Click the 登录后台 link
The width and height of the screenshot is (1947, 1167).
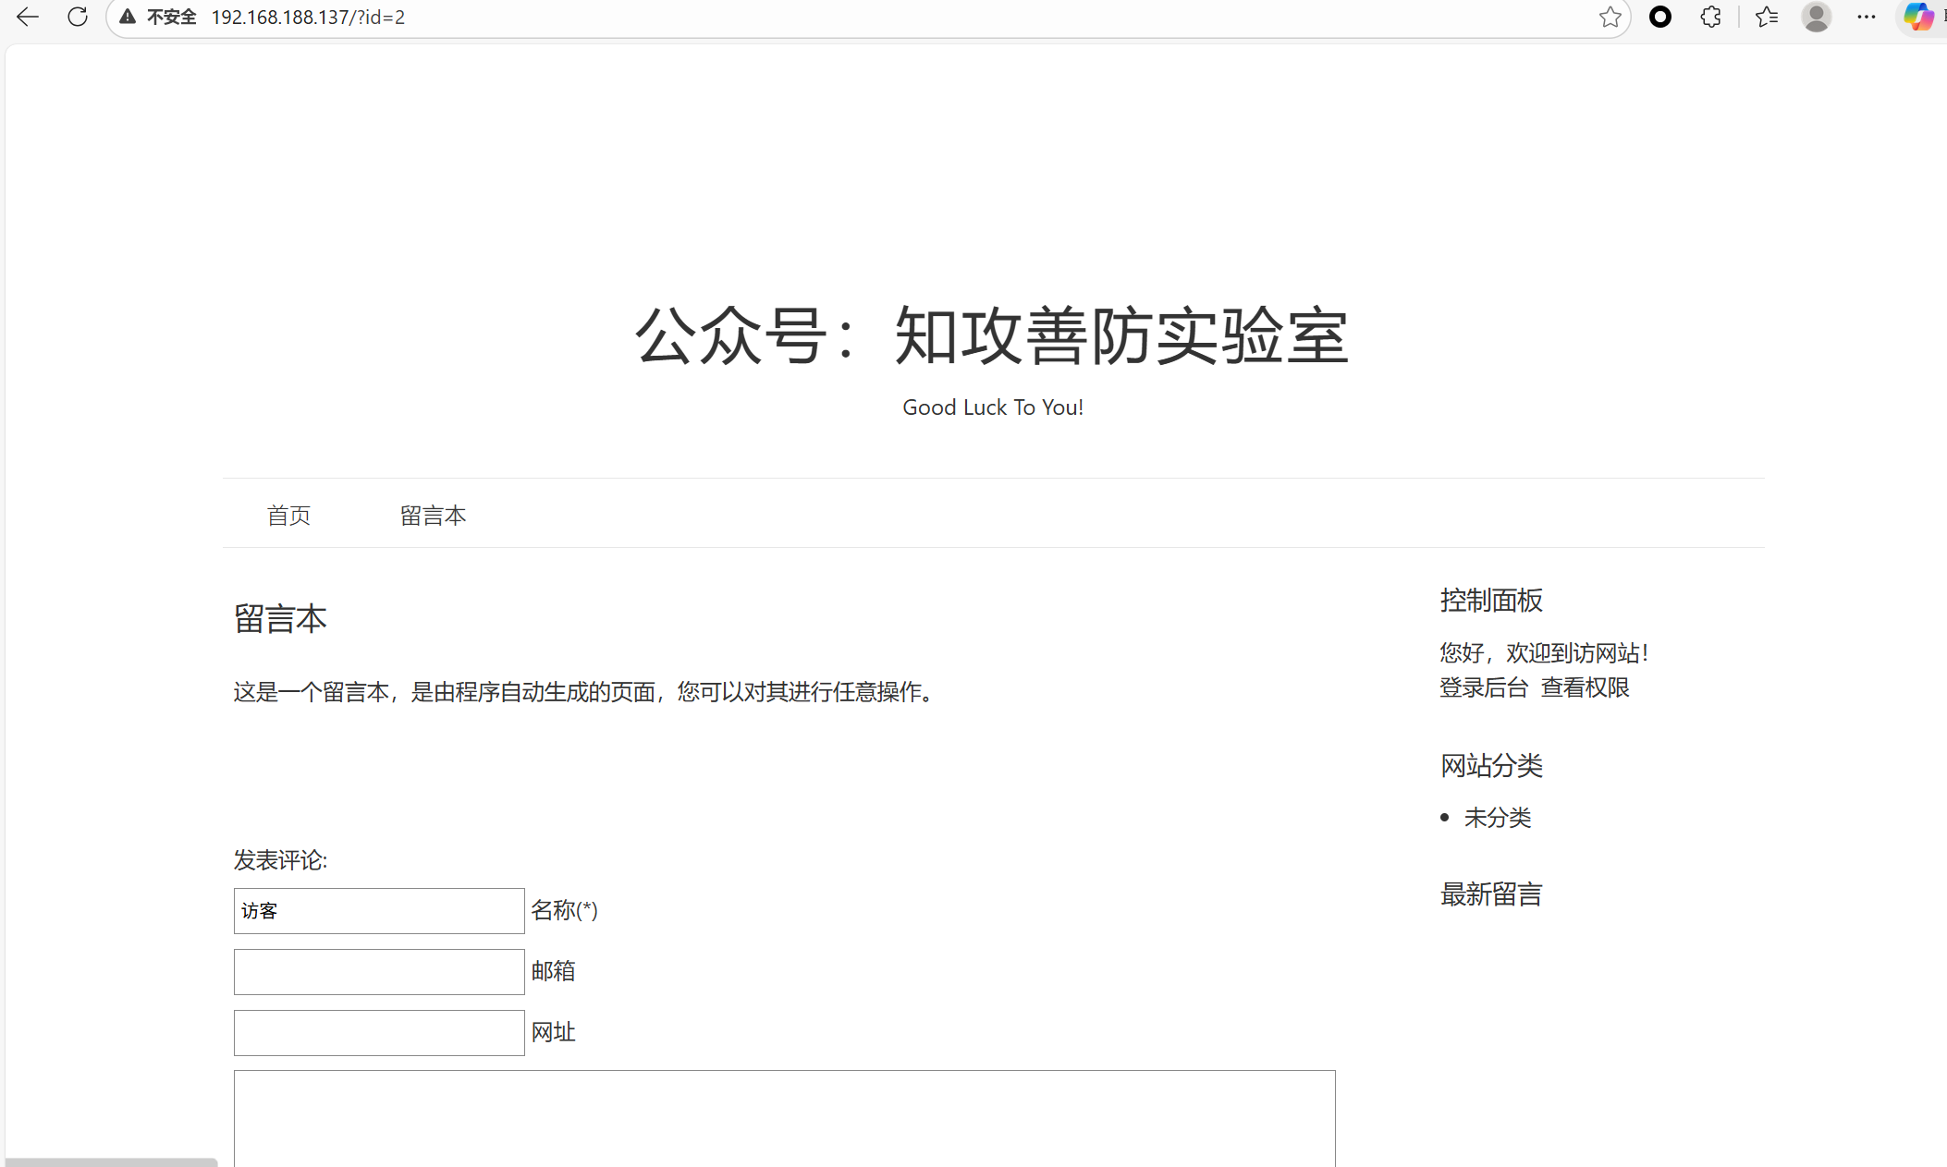coord(1483,687)
